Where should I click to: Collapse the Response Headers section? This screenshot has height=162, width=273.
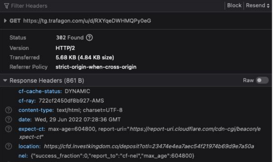(x=5, y=81)
